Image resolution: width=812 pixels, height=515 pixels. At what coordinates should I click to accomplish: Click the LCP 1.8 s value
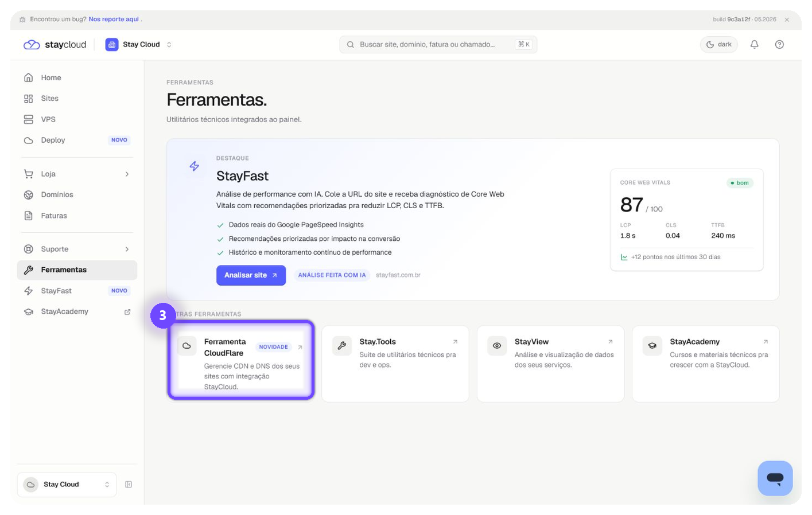pyautogui.click(x=628, y=236)
